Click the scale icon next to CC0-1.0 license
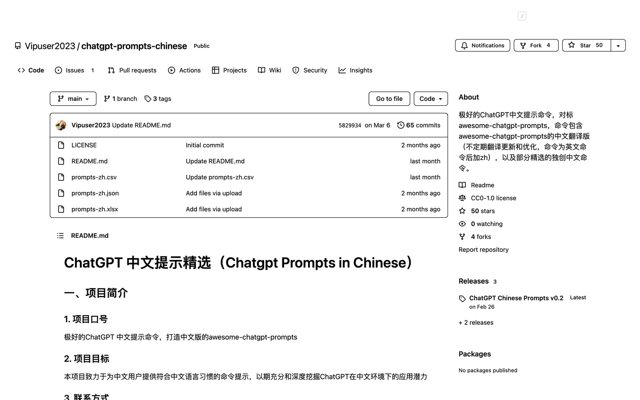The width and height of the screenshot is (640, 400). pyautogui.click(x=462, y=198)
